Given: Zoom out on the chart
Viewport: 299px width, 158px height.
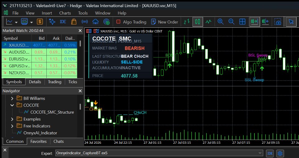Looking at the screenshot, I should point(231,22).
